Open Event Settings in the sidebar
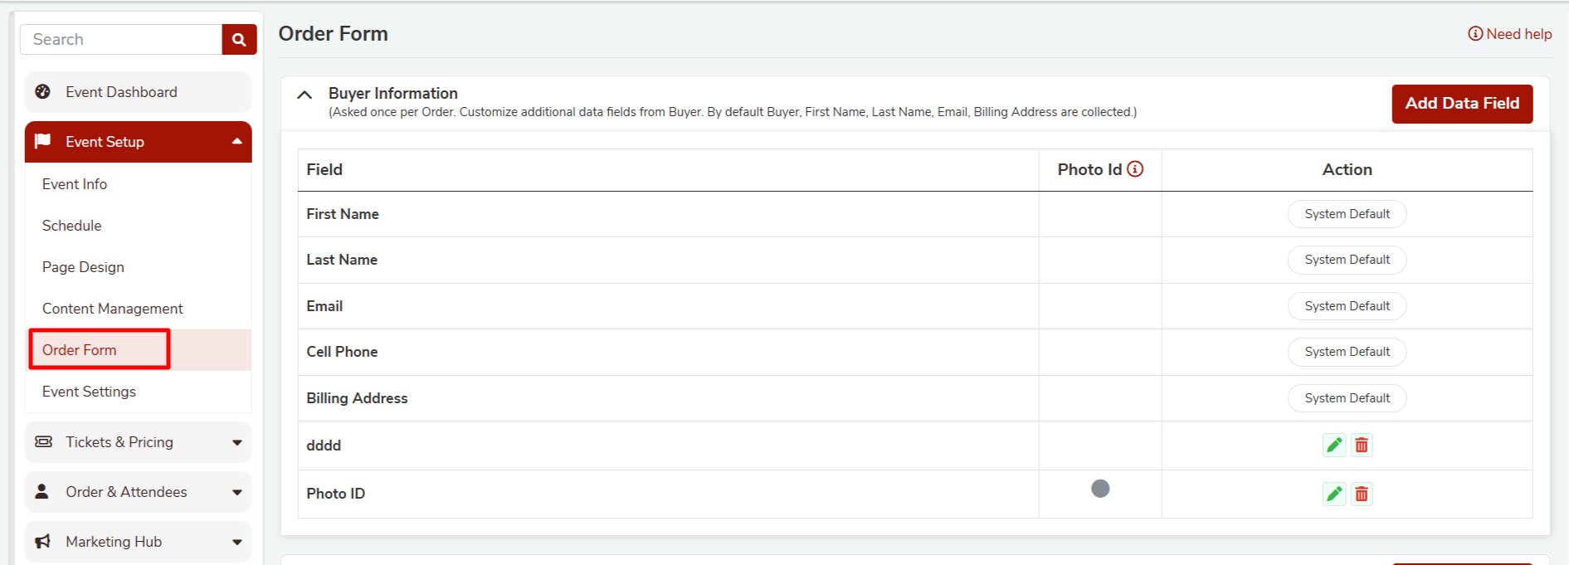 click(x=89, y=392)
